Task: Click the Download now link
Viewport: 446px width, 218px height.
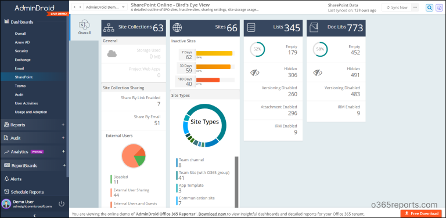Action: [x=212, y=214]
